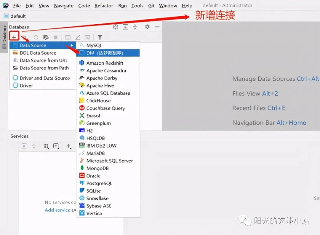The width and height of the screenshot is (320, 235).
Task: Open the Tools menu
Action: 137,6
